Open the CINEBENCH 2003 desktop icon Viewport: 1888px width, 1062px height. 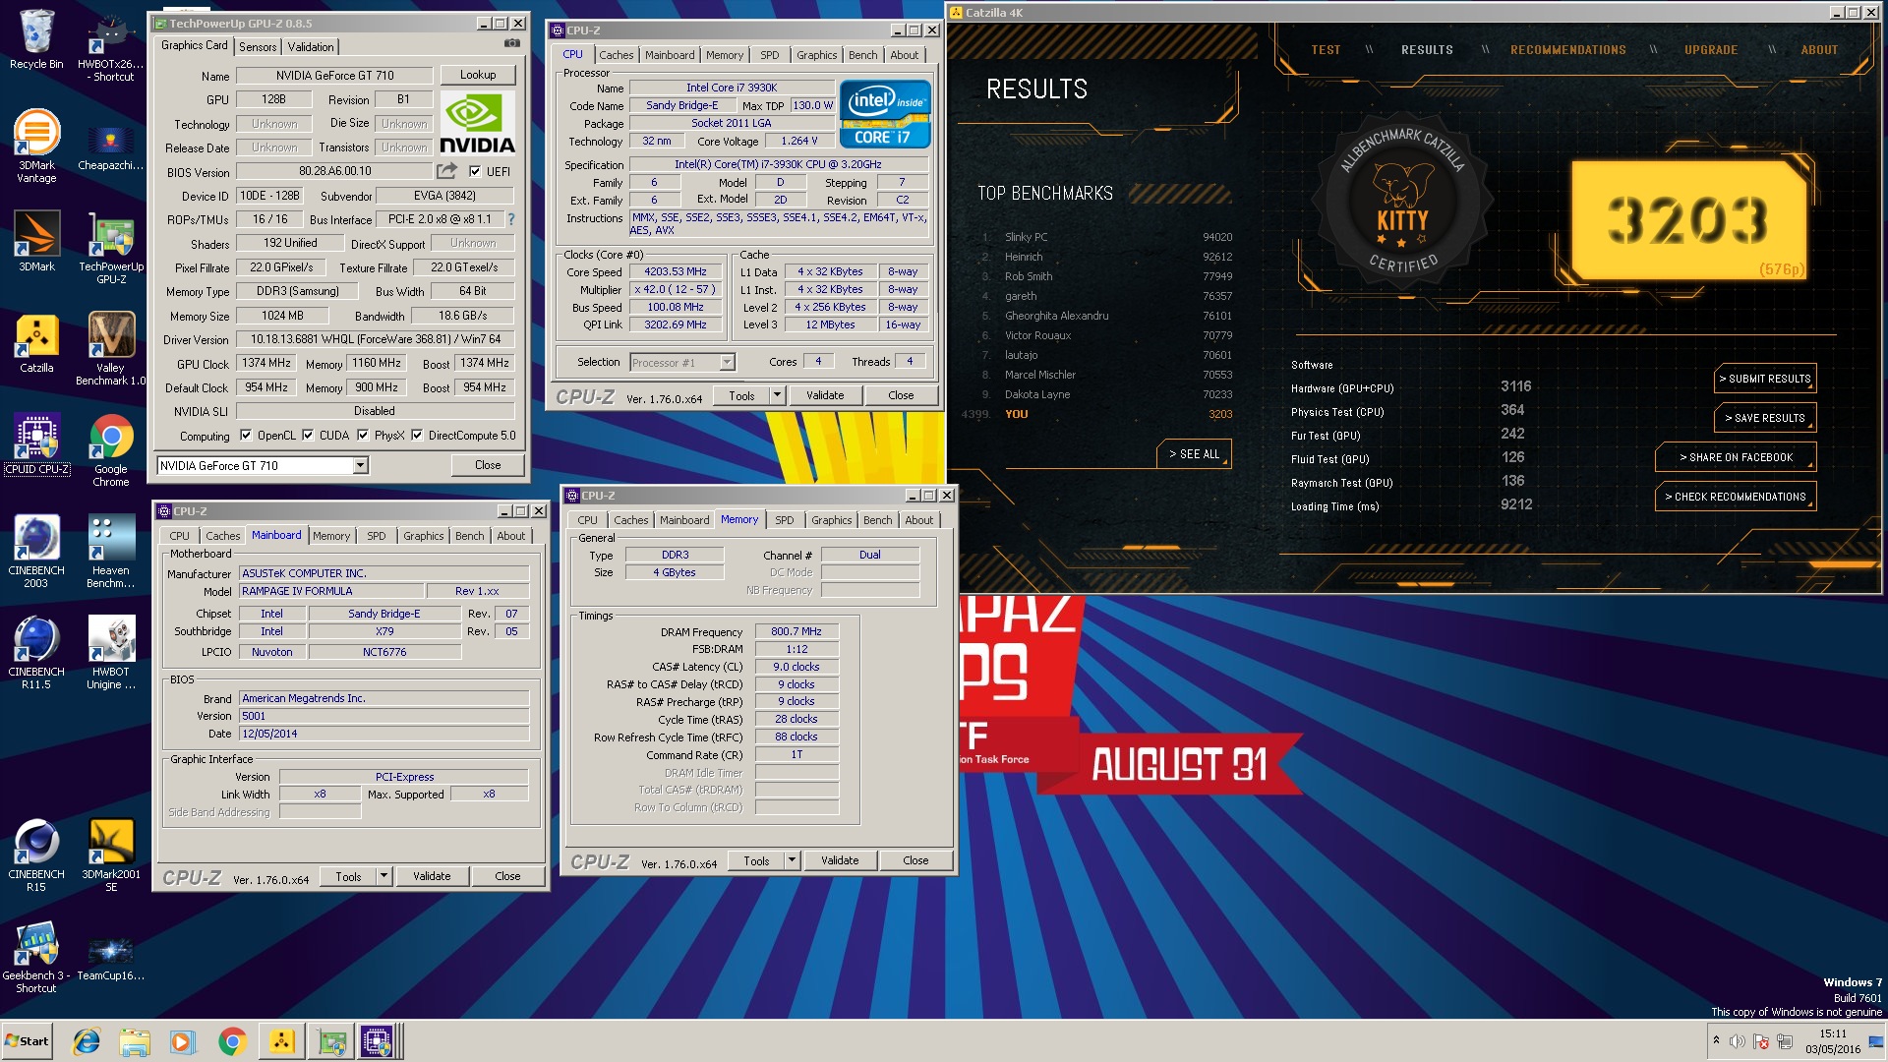(x=36, y=552)
